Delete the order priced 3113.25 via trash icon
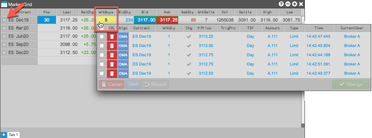The width and height of the screenshot is (372, 138). 112,37
